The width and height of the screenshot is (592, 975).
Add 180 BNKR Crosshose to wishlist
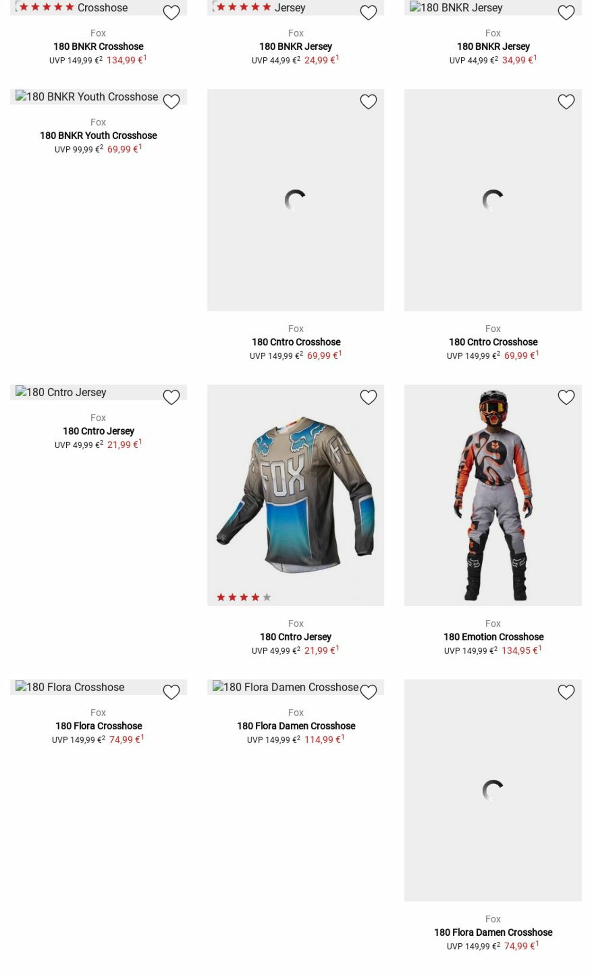[171, 13]
